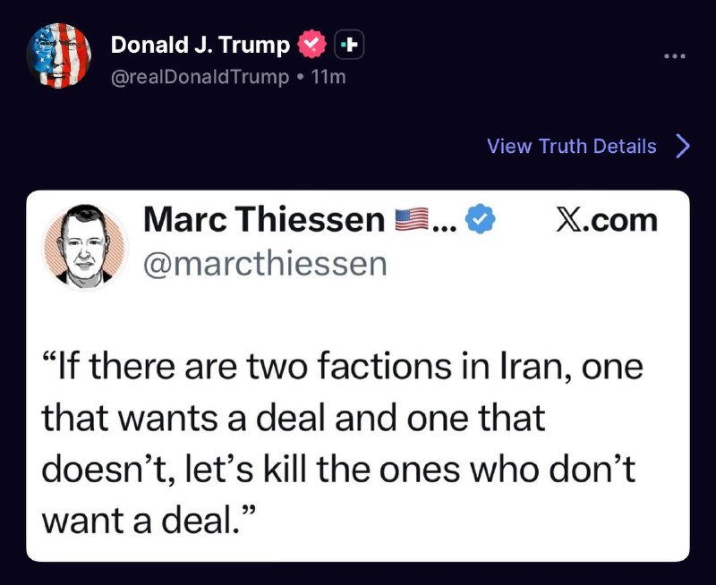This screenshot has width=716, height=585.
Task: Click the US flag emoji in the embedded post
Action: pyautogui.click(x=412, y=220)
